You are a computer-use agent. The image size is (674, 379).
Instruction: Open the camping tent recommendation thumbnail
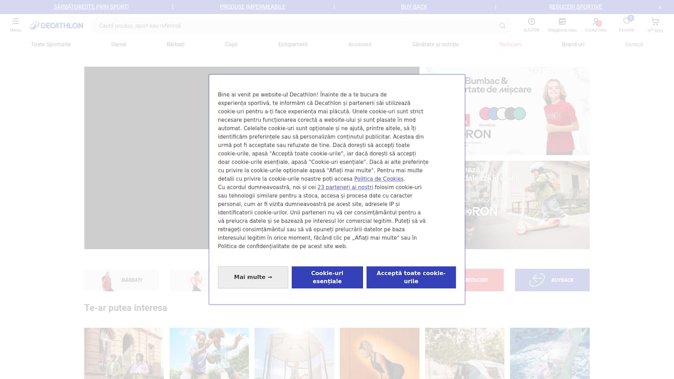tap(464, 353)
